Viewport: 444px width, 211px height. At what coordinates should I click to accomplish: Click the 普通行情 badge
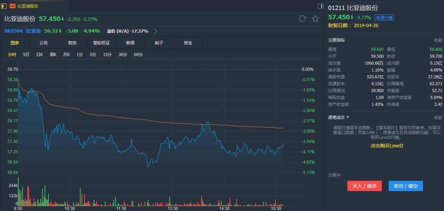pos(384,18)
